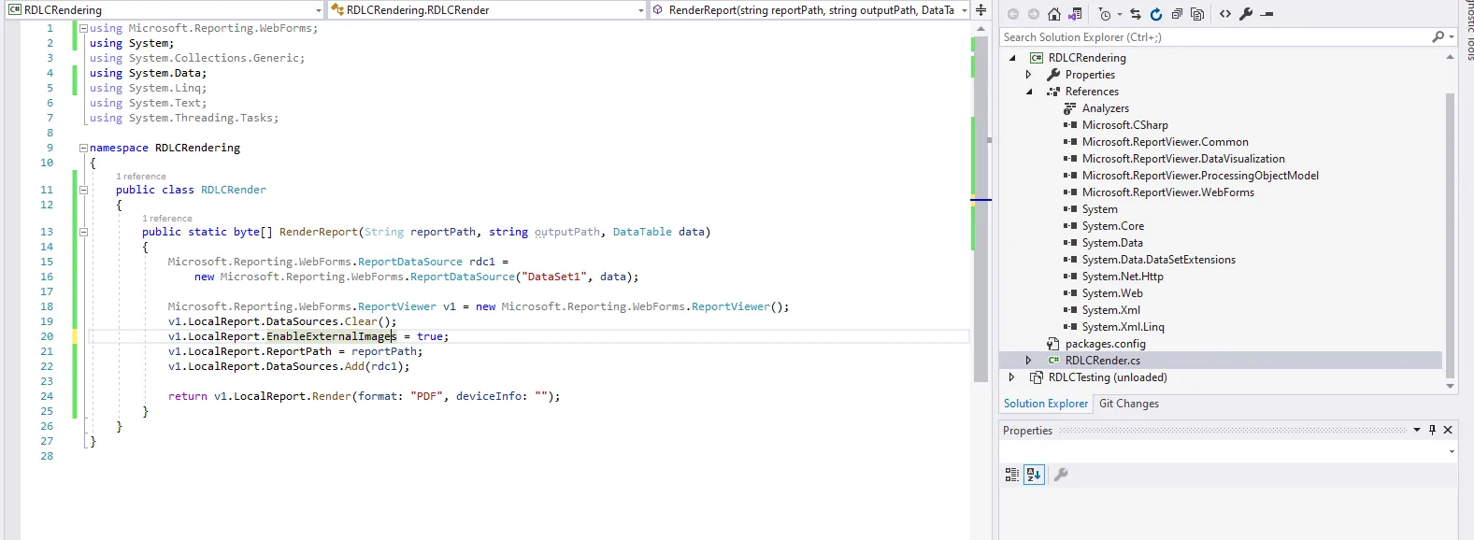This screenshot has width=1474, height=540.
Task: Select the System.Net.Http reference
Action: pos(1123,277)
